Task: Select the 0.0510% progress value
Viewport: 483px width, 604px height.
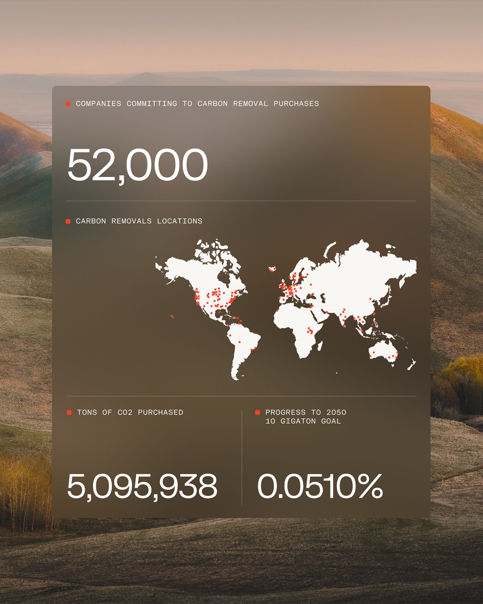Action: coord(320,486)
